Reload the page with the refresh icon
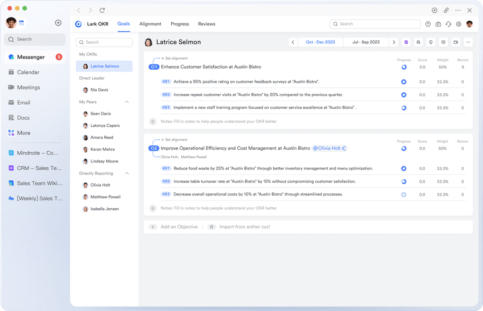Viewport: 483px width, 311px height. point(102,10)
